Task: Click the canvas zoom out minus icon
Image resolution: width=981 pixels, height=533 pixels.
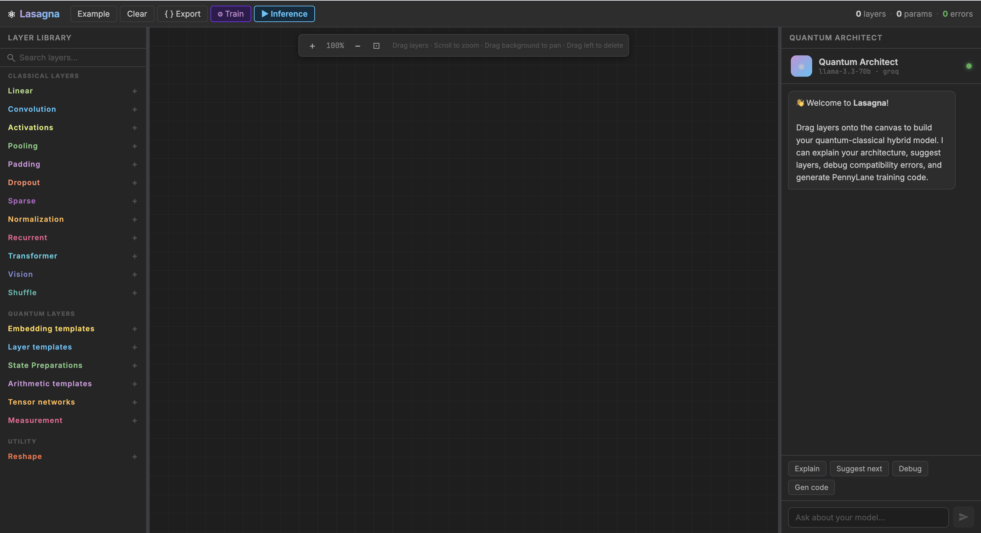Action: (x=358, y=46)
